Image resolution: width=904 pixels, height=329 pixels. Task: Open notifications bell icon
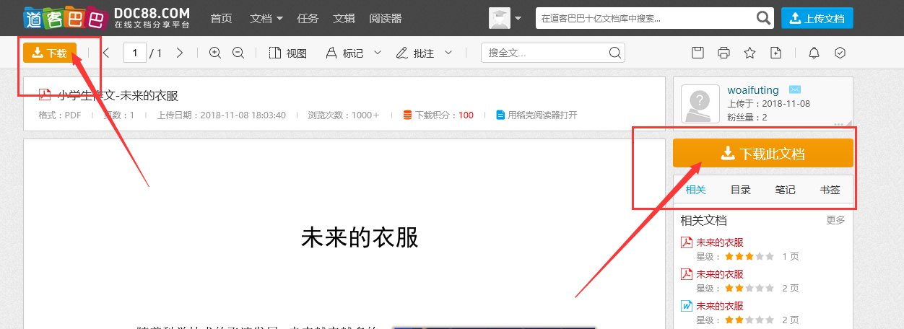point(814,53)
